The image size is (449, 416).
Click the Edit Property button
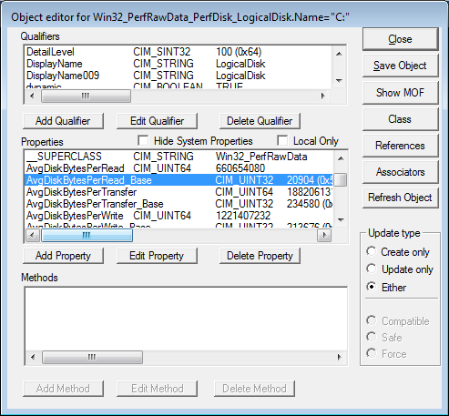click(x=157, y=256)
